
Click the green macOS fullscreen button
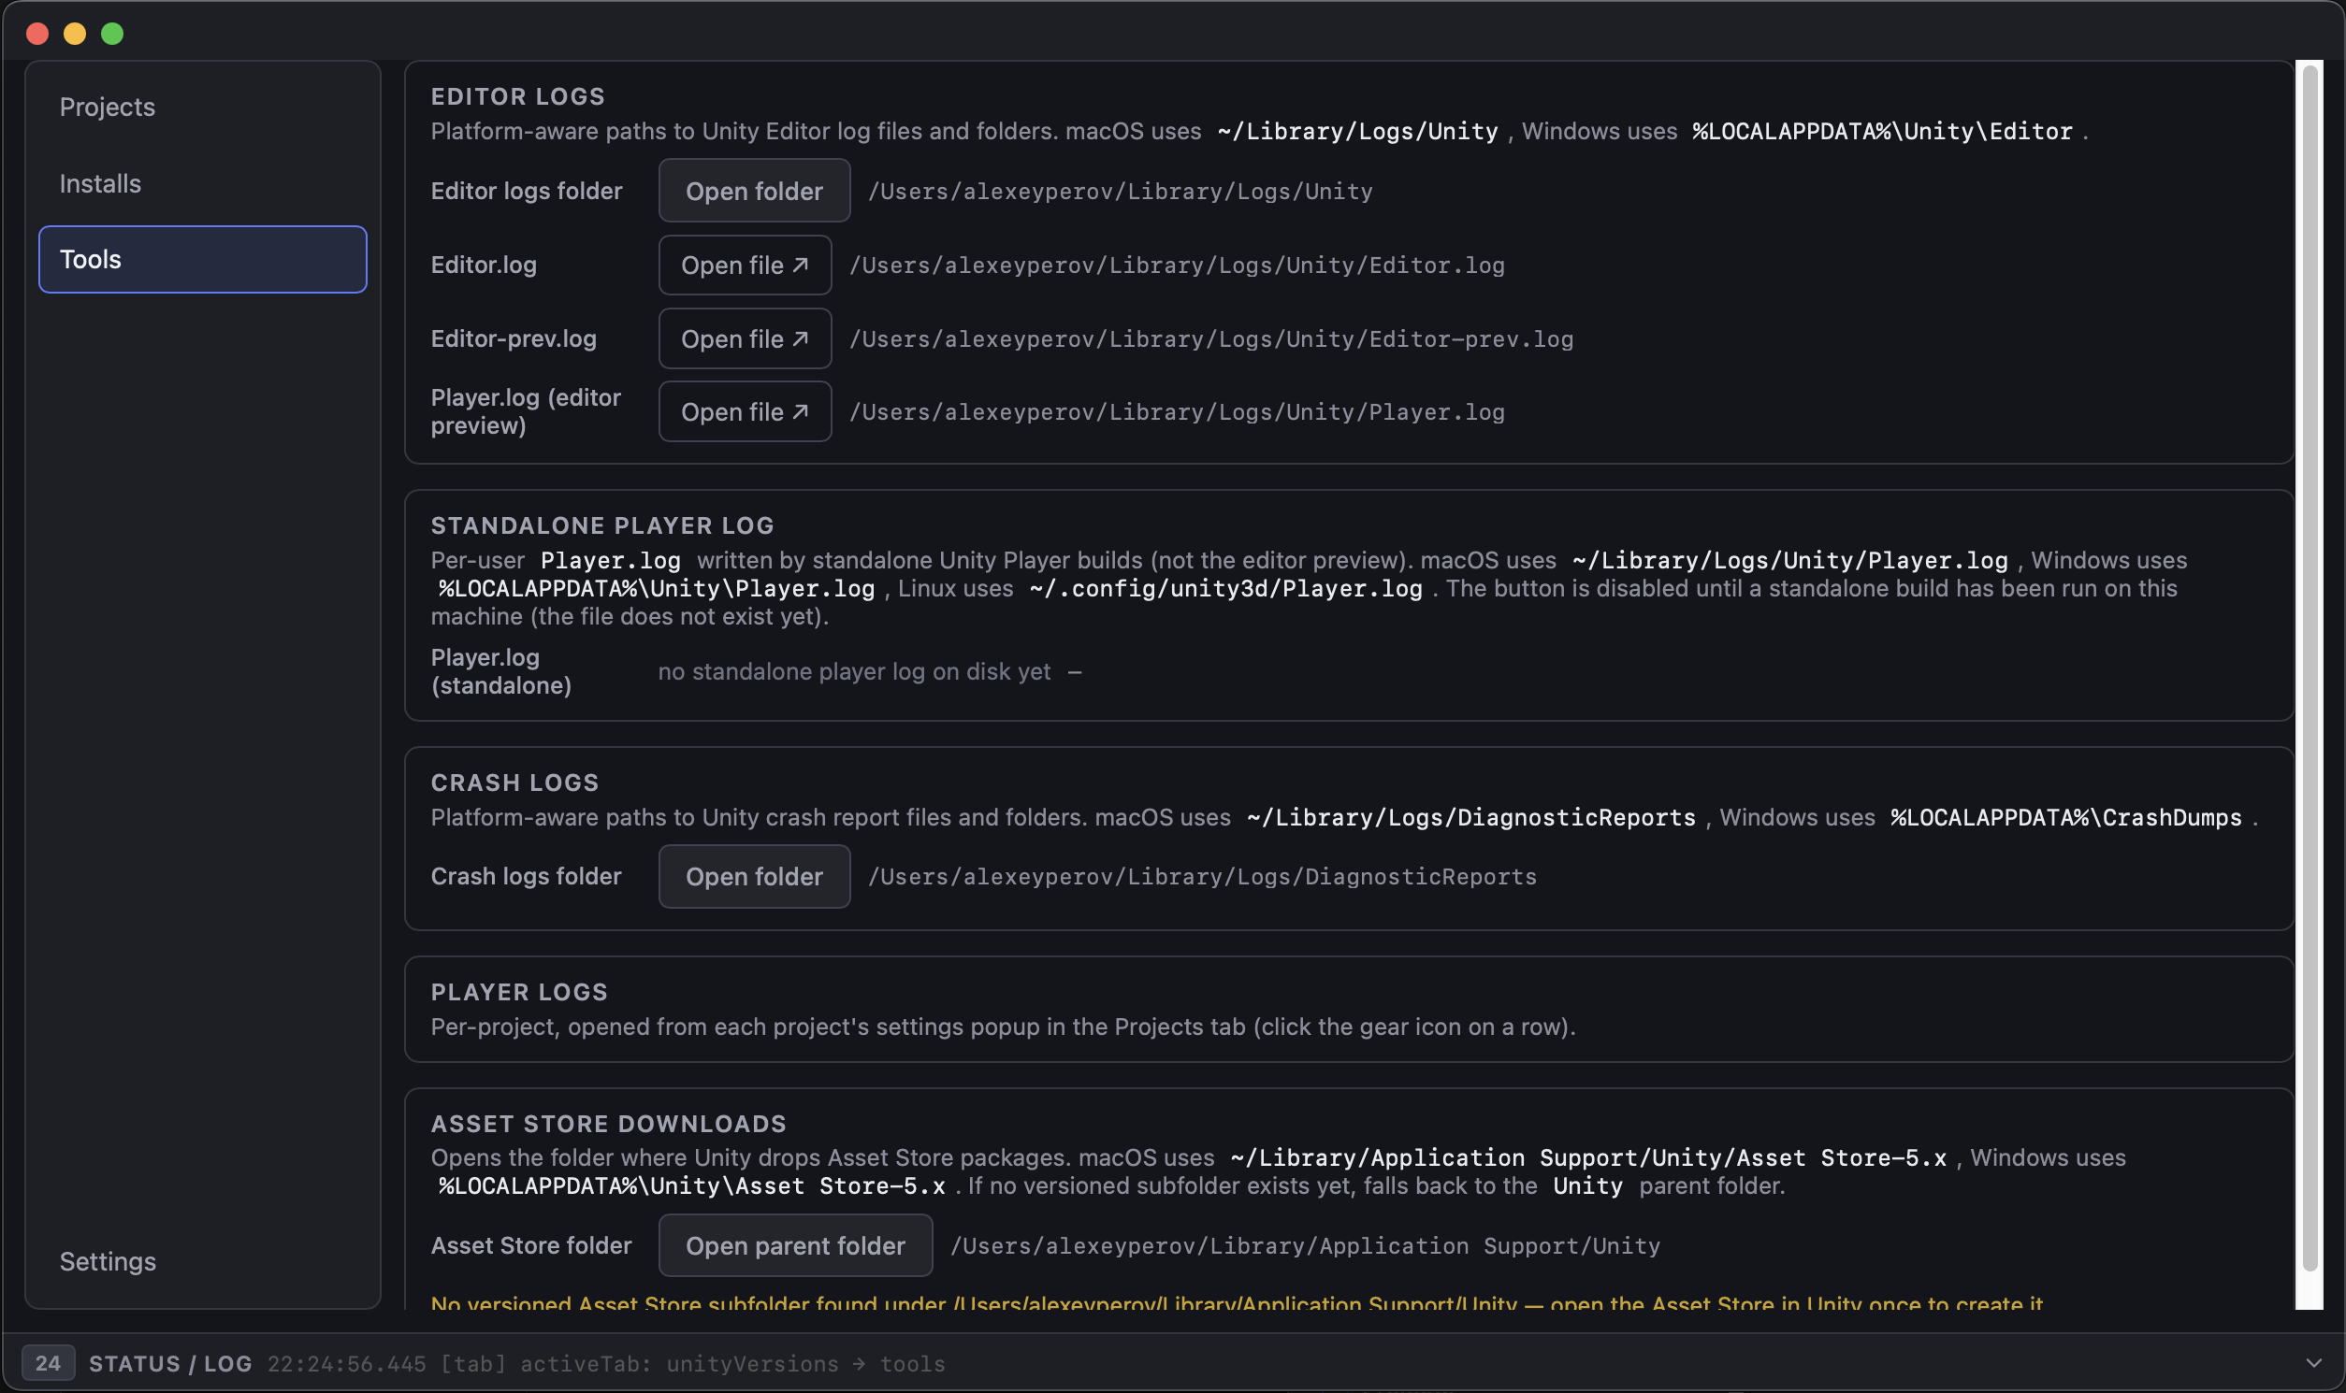pos(111,34)
